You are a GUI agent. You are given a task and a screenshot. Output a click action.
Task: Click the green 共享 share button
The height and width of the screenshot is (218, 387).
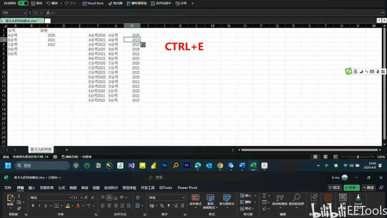351,187
